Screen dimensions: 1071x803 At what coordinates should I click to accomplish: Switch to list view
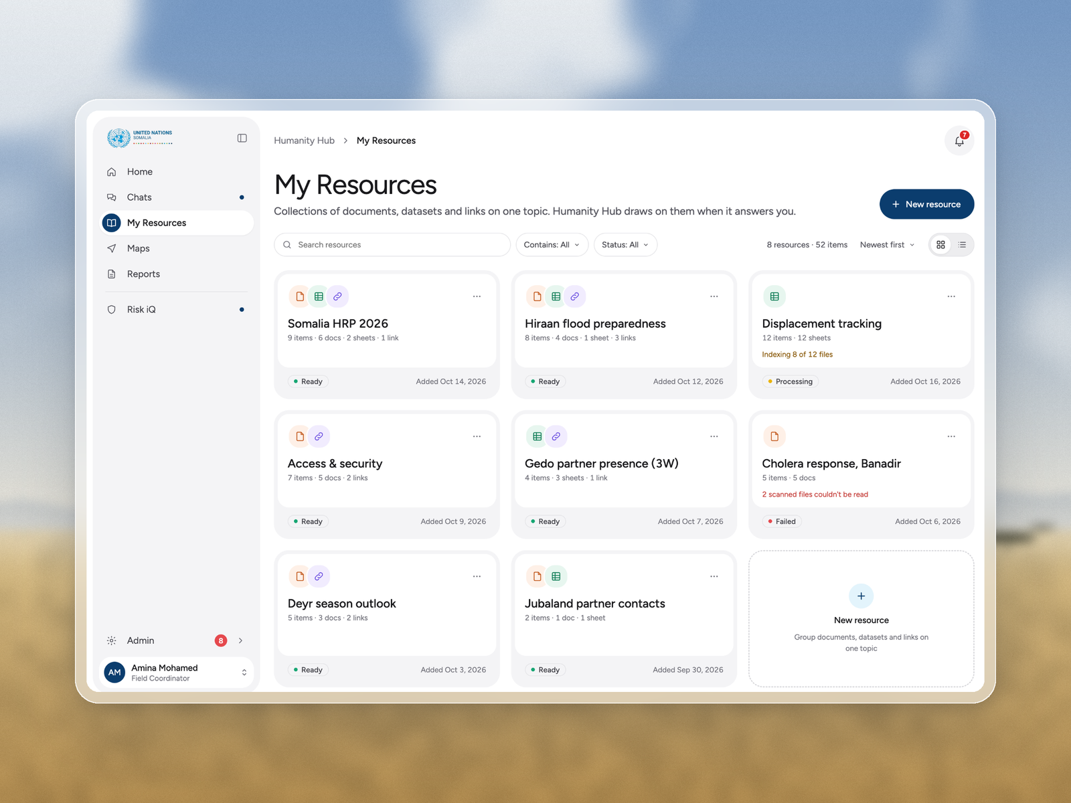coord(962,245)
